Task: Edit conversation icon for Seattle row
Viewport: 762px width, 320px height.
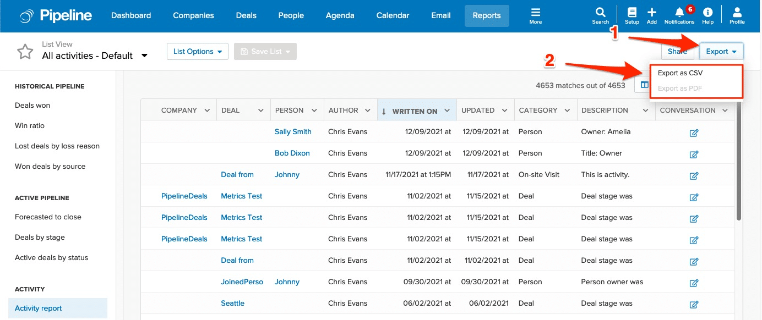Action: pos(694,304)
